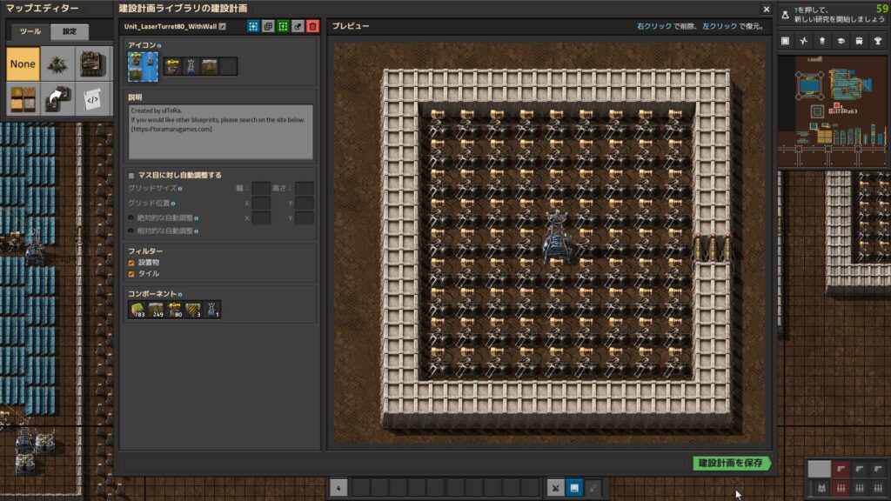Click the grid size 高さ input field

(304, 188)
